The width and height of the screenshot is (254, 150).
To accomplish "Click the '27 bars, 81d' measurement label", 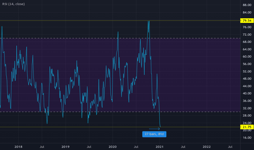I will tap(154, 134).
